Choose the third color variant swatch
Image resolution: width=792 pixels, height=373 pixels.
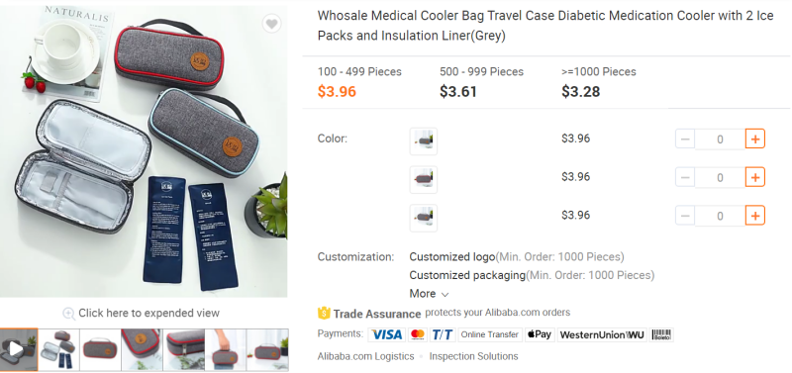point(424,218)
